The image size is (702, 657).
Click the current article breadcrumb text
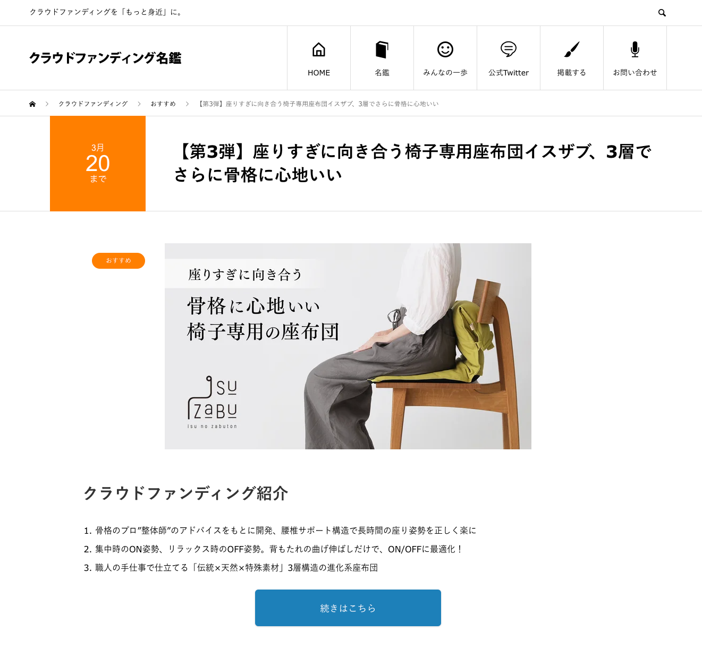pyautogui.click(x=318, y=104)
